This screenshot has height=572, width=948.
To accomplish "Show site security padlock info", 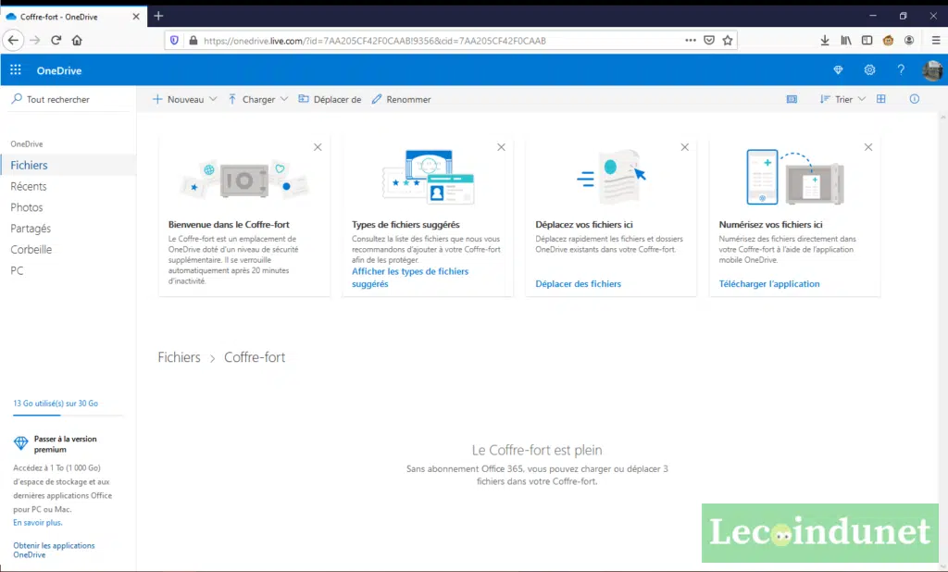I will [x=193, y=41].
